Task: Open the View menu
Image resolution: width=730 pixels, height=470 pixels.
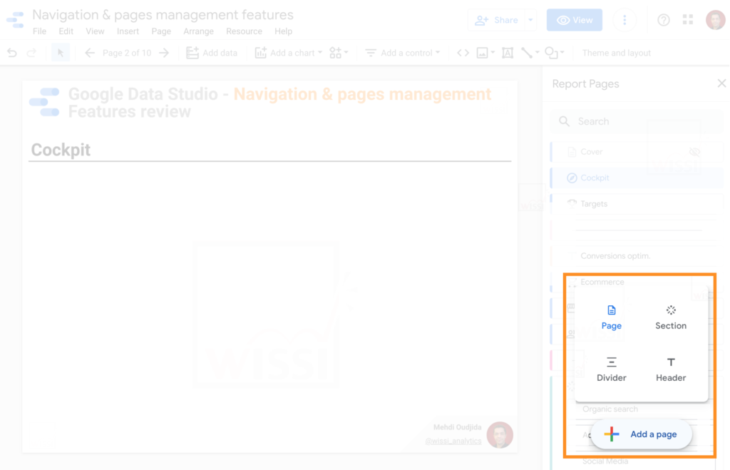Action: pyautogui.click(x=95, y=31)
